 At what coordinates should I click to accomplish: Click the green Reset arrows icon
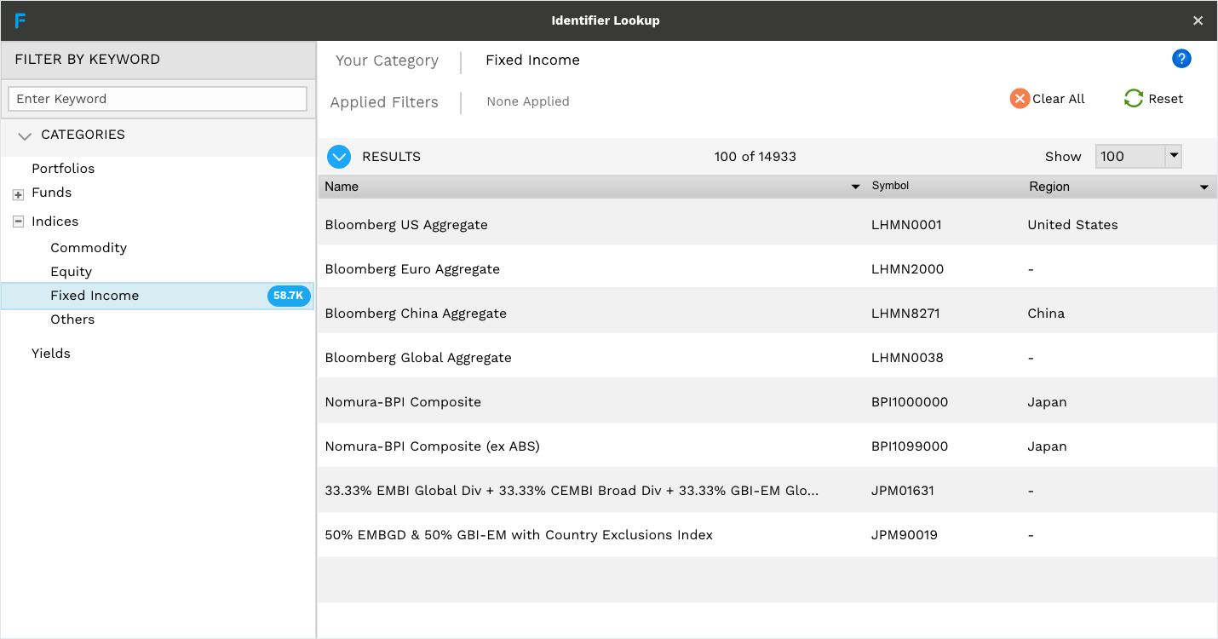pyautogui.click(x=1133, y=99)
